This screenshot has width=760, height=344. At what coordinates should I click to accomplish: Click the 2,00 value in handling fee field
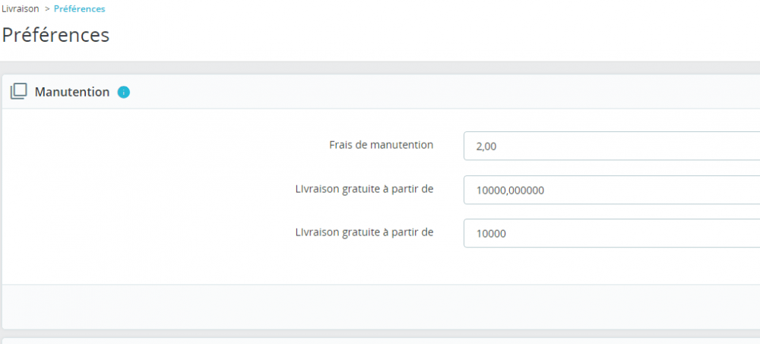click(486, 146)
